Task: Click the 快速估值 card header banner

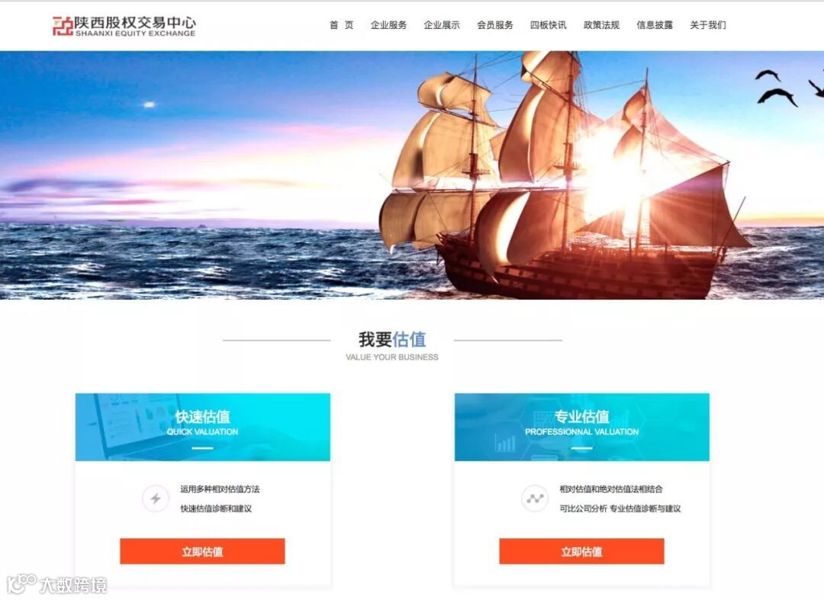Action: click(x=203, y=427)
